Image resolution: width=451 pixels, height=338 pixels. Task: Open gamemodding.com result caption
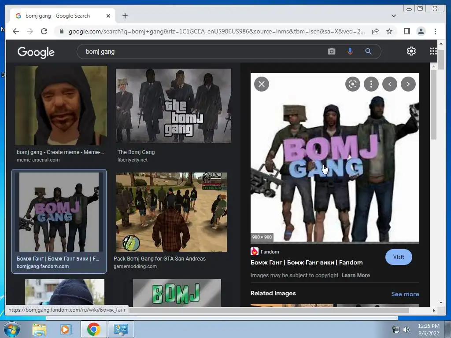click(x=159, y=262)
